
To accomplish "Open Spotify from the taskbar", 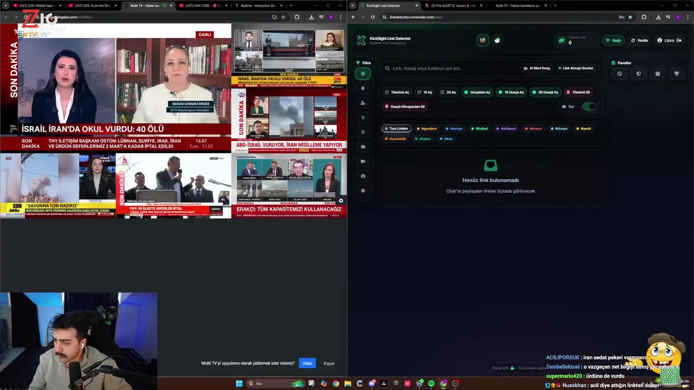I will [x=432, y=383].
